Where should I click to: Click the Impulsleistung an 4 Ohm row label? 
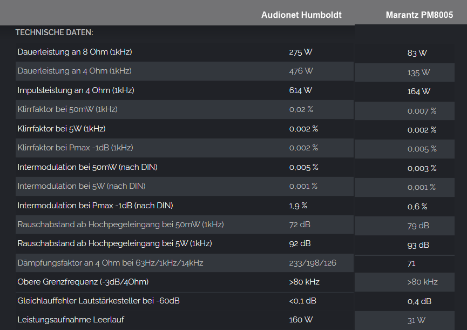76,90
